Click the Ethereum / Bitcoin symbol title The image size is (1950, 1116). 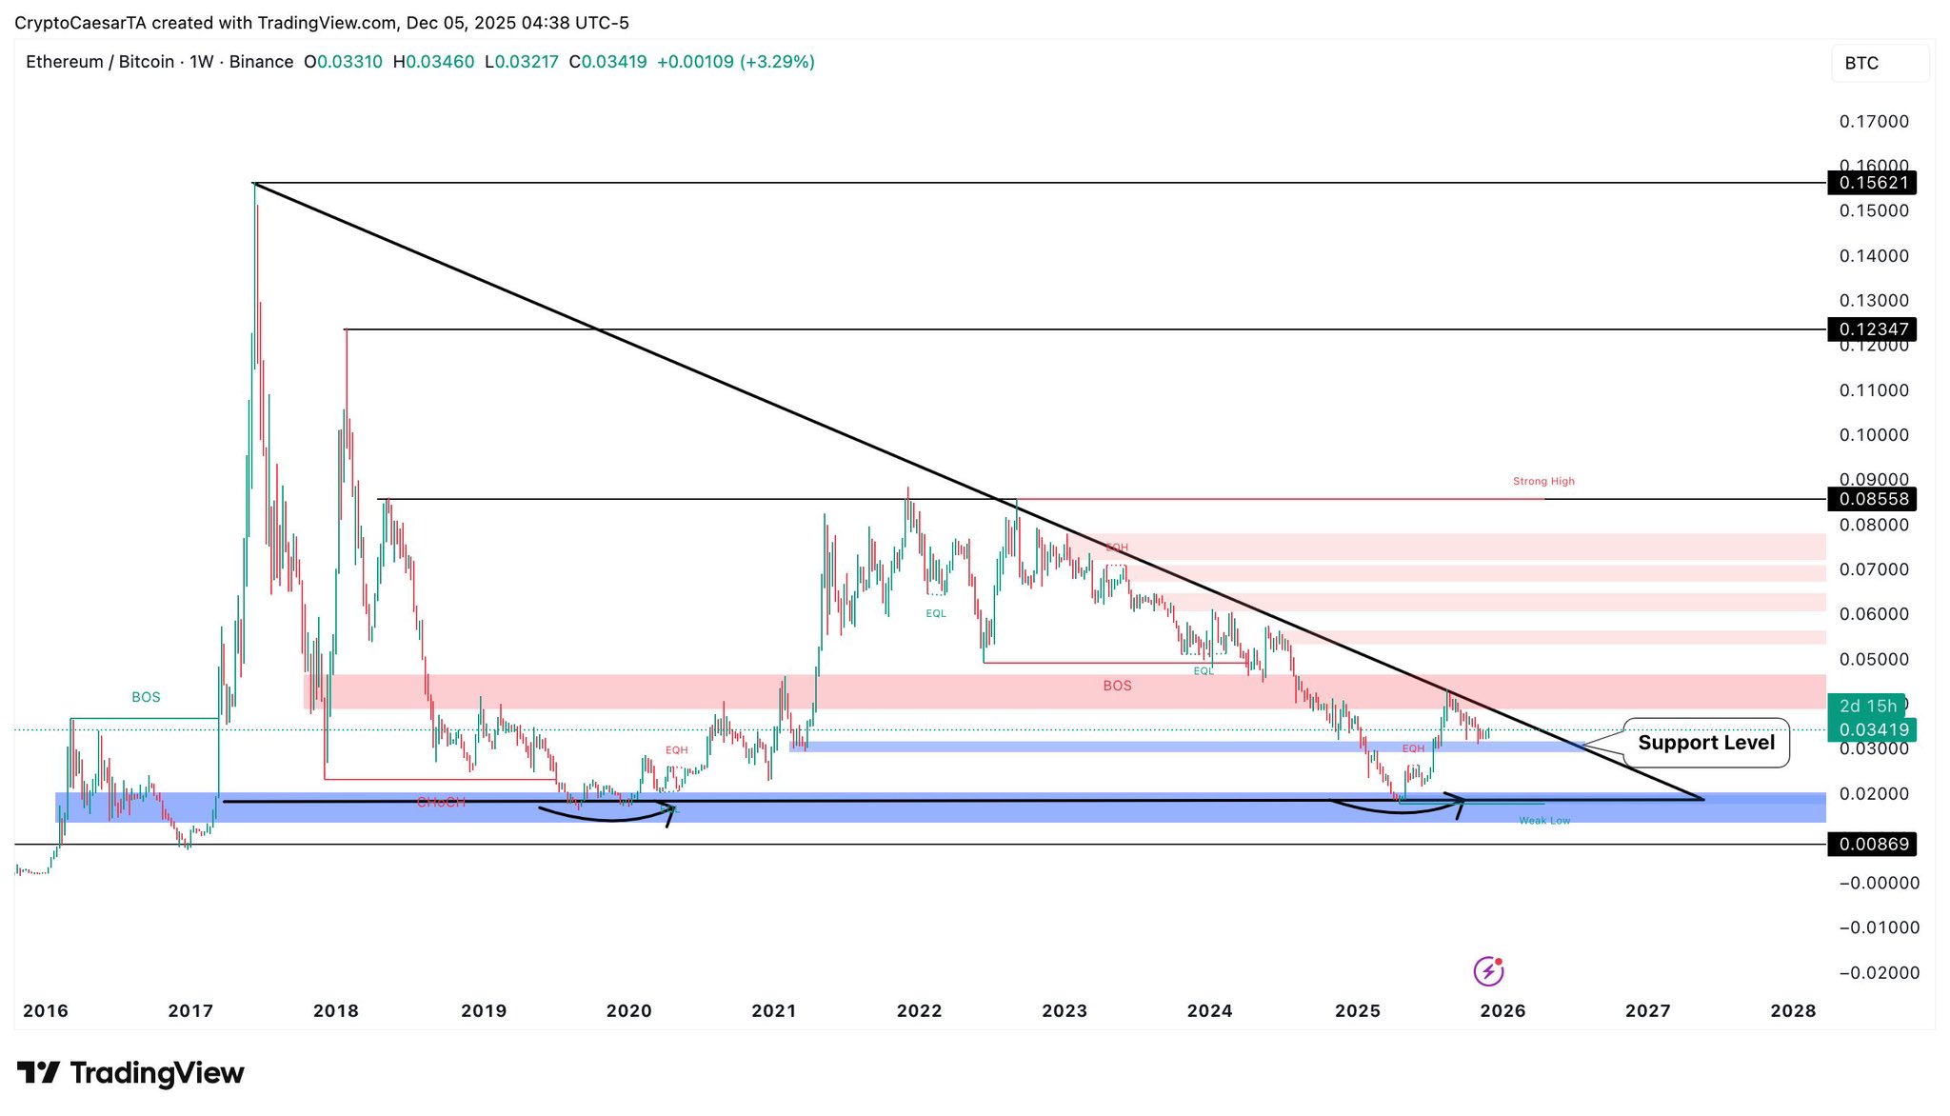pyautogui.click(x=99, y=62)
